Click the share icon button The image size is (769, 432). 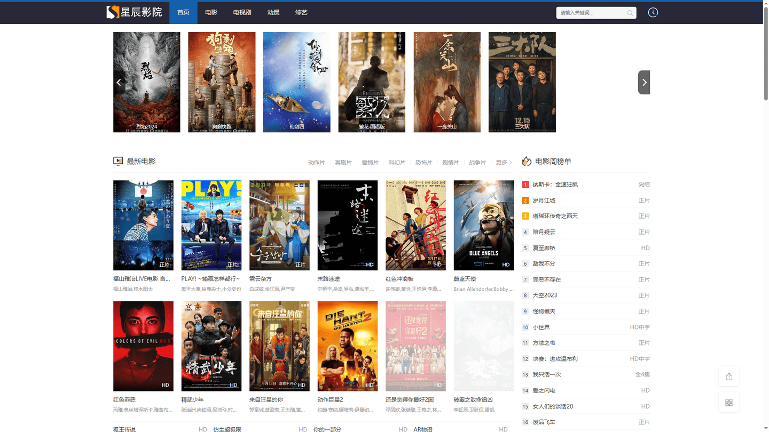pos(729,377)
